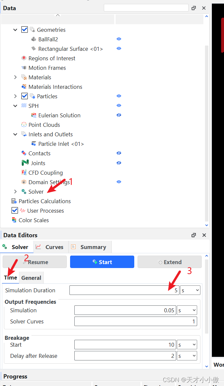Toggle SPH visibility eye

tap(119, 106)
